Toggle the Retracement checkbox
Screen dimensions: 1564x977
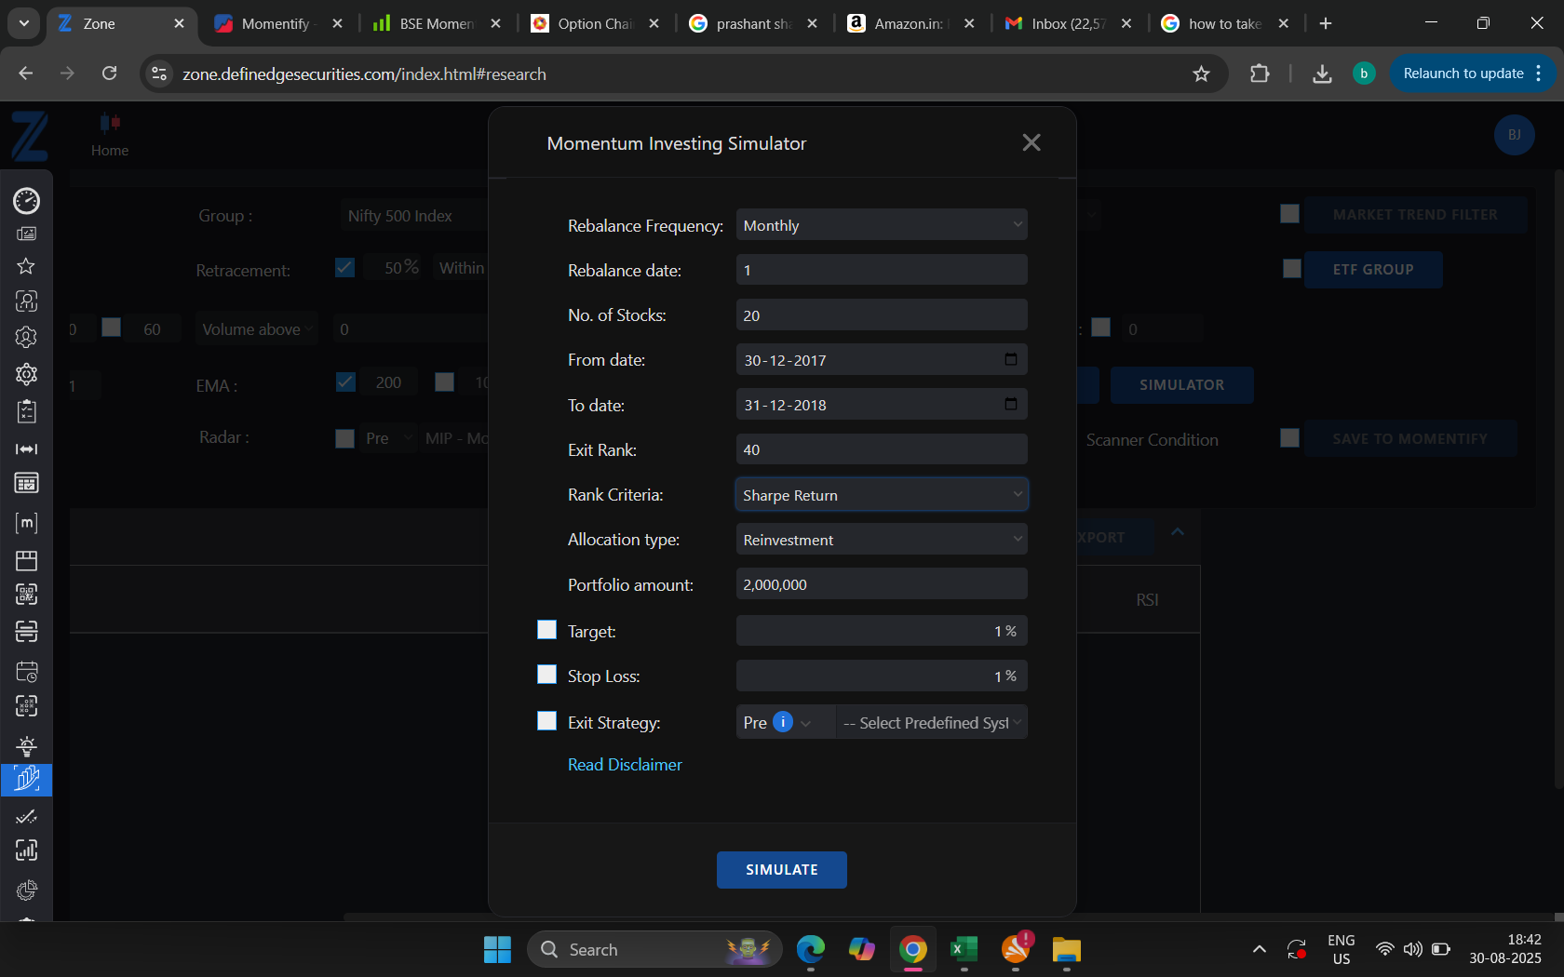(344, 268)
